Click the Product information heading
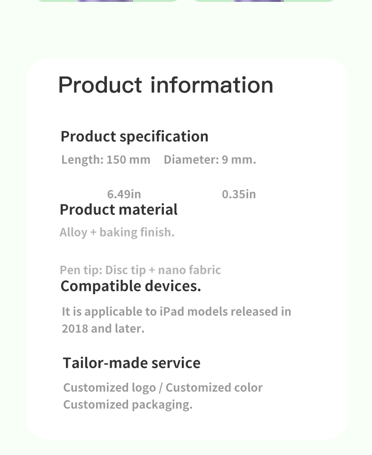The width and height of the screenshot is (372, 455). 166,85
